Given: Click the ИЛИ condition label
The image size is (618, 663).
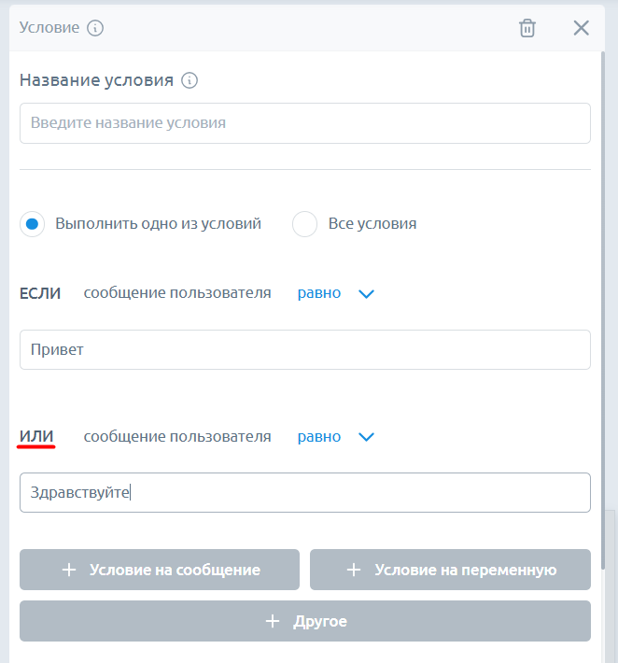Looking at the screenshot, I should click(x=36, y=437).
